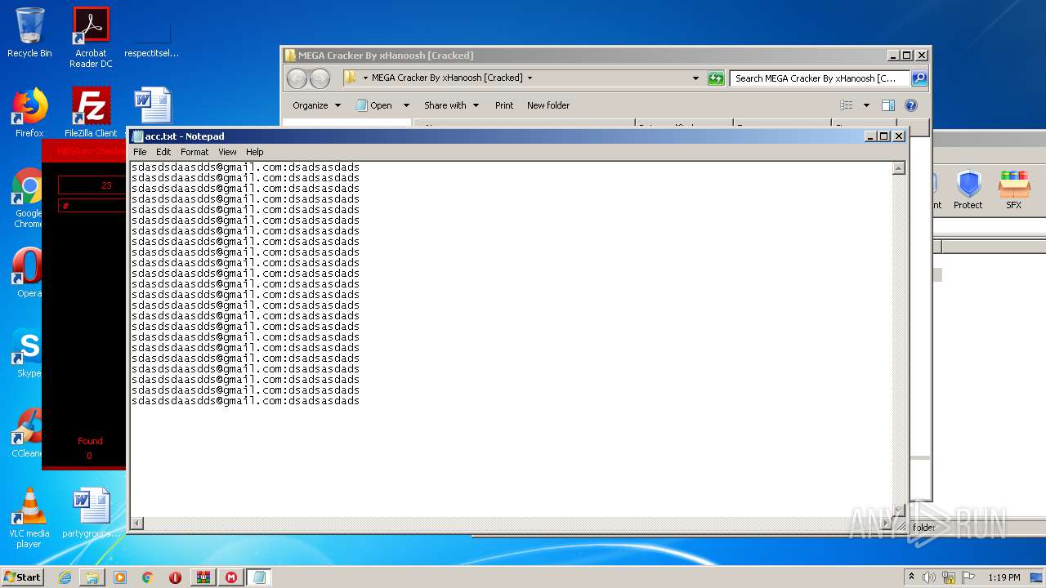Expand the Open button dropdown arrow

pyautogui.click(x=406, y=105)
